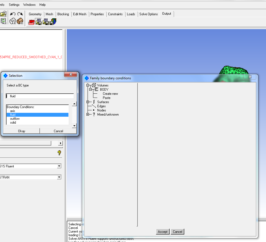The image size is (266, 242).
Task: Click the Undo arrow icon
Action: tap(13, 14)
